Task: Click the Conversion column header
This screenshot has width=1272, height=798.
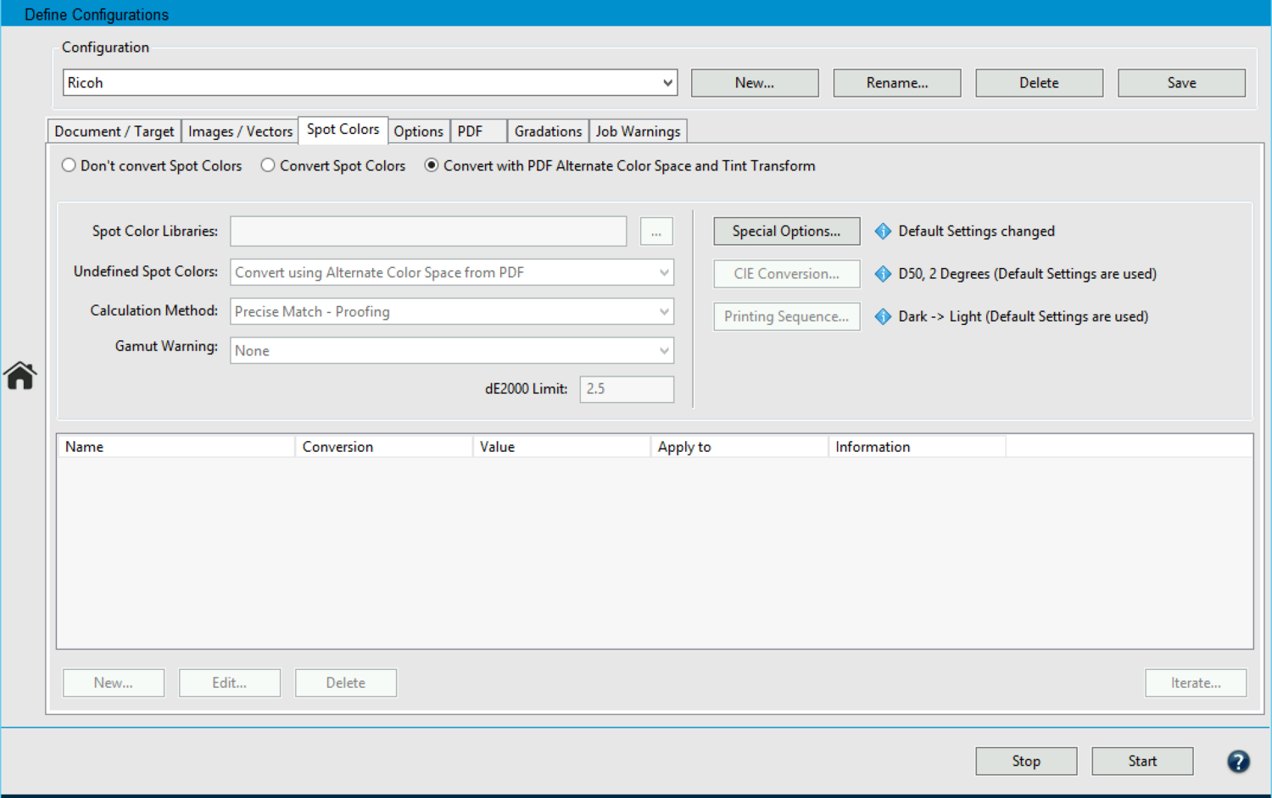Action: click(383, 447)
